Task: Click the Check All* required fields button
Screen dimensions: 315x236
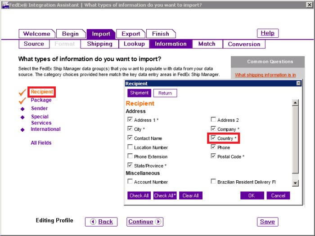Action: (165, 196)
